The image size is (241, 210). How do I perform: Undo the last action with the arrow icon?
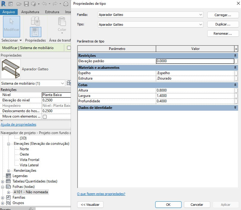pyautogui.click(x=44, y=4)
